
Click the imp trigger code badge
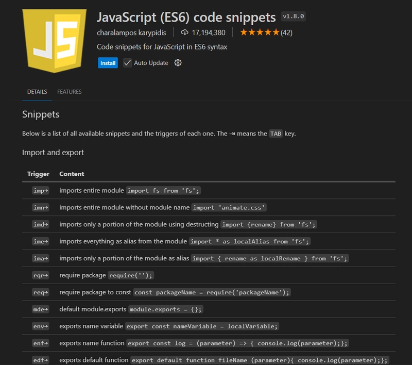41,190
